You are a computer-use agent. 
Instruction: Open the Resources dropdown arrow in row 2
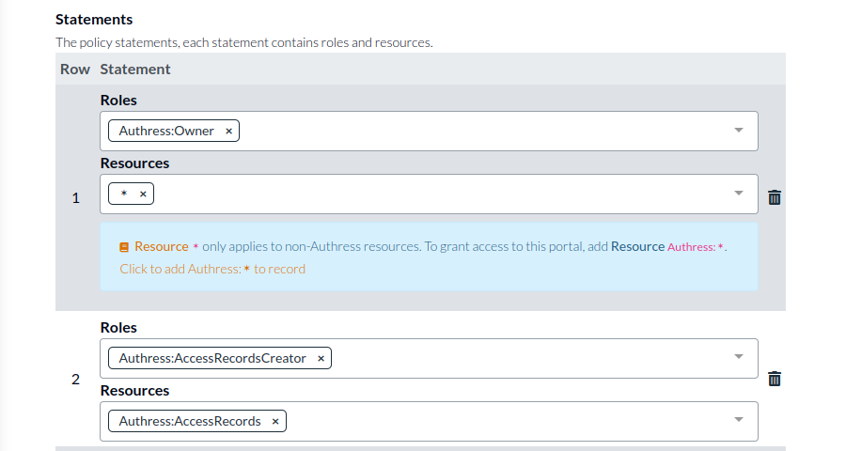pyautogui.click(x=738, y=421)
